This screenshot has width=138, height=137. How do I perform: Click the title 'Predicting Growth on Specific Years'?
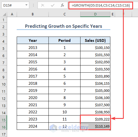tap(64, 26)
